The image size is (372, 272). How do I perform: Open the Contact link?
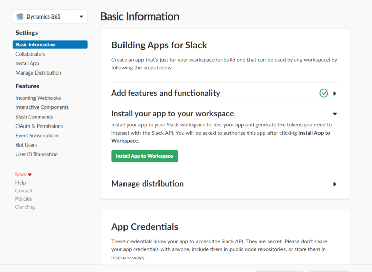tap(24, 191)
